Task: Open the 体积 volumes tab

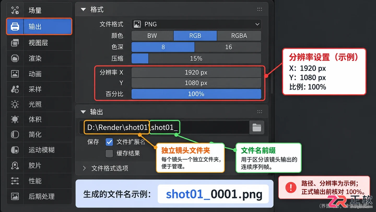Action: (39, 119)
